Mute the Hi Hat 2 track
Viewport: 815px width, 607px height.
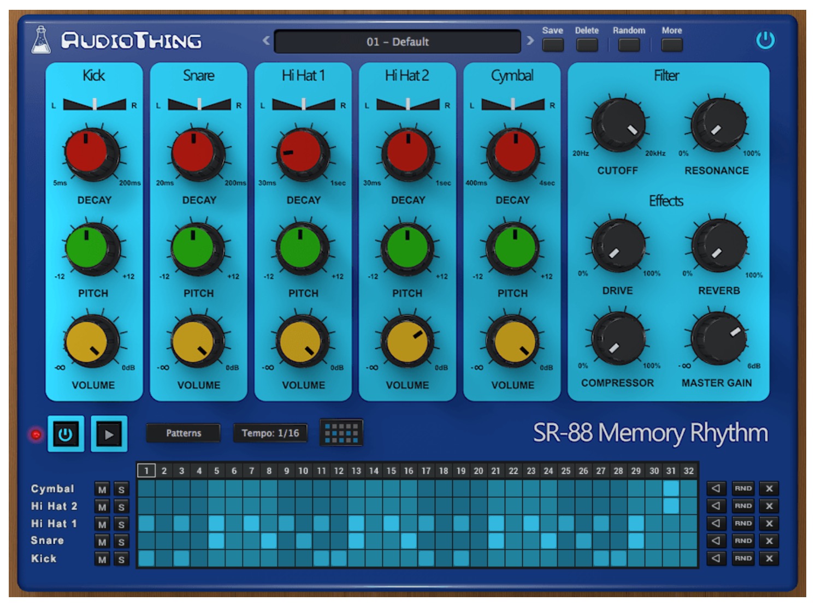point(102,507)
